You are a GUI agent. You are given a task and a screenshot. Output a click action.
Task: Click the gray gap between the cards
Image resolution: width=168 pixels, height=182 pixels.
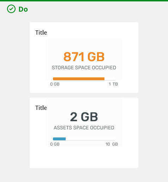(x=84, y=95)
